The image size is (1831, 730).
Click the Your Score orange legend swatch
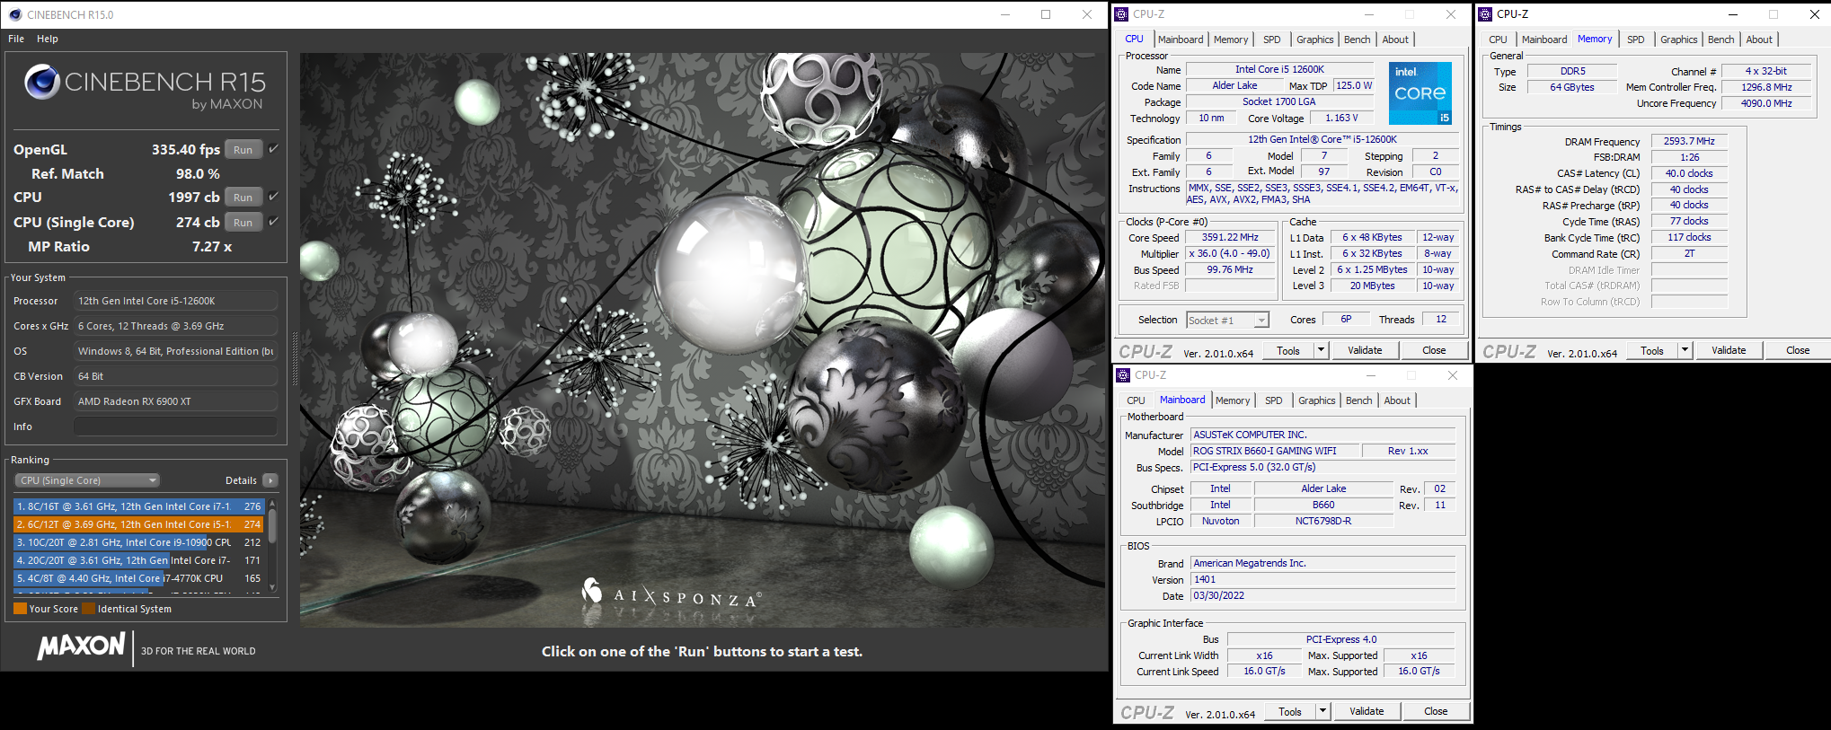(20, 609)
